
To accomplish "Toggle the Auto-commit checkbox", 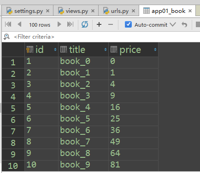I will coord(128,24).
